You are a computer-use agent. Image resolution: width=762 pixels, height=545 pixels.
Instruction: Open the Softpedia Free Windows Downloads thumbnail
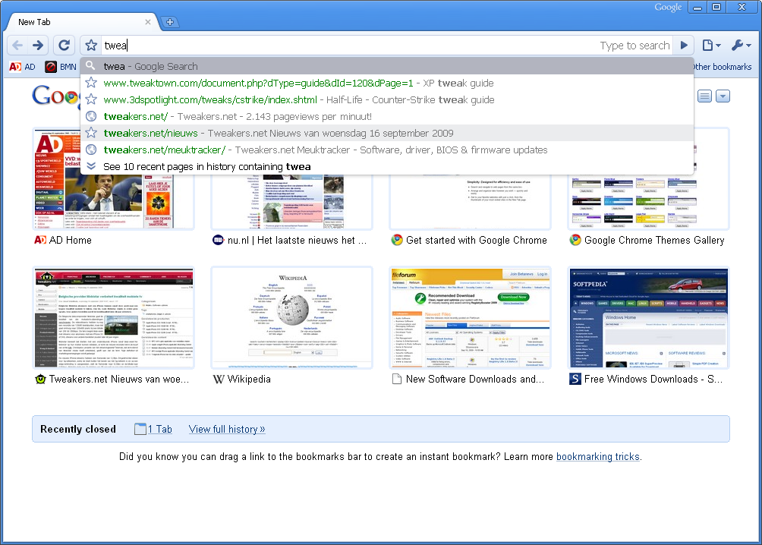click(x=649, y=317)
